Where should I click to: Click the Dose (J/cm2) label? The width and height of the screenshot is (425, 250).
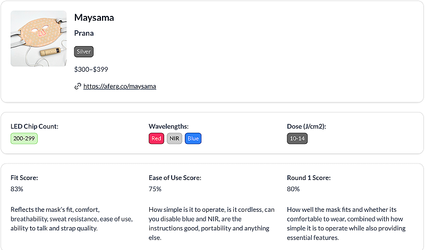(307, 126)
